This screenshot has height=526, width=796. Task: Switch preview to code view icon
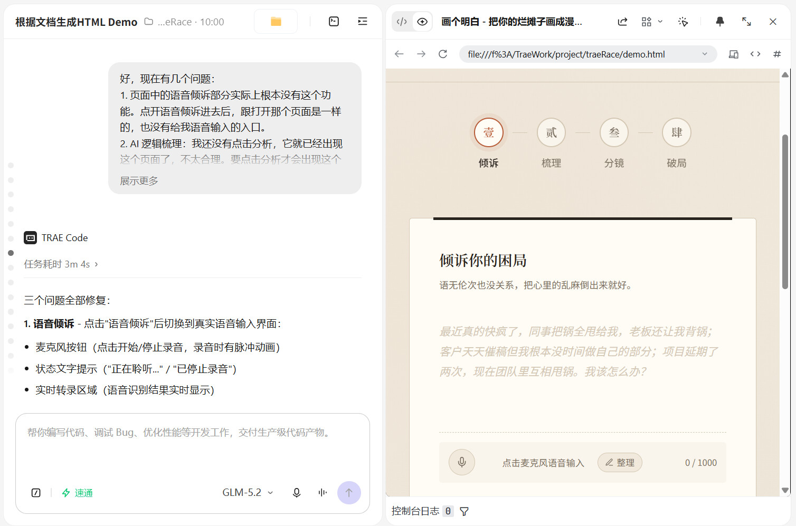[402, 22]
